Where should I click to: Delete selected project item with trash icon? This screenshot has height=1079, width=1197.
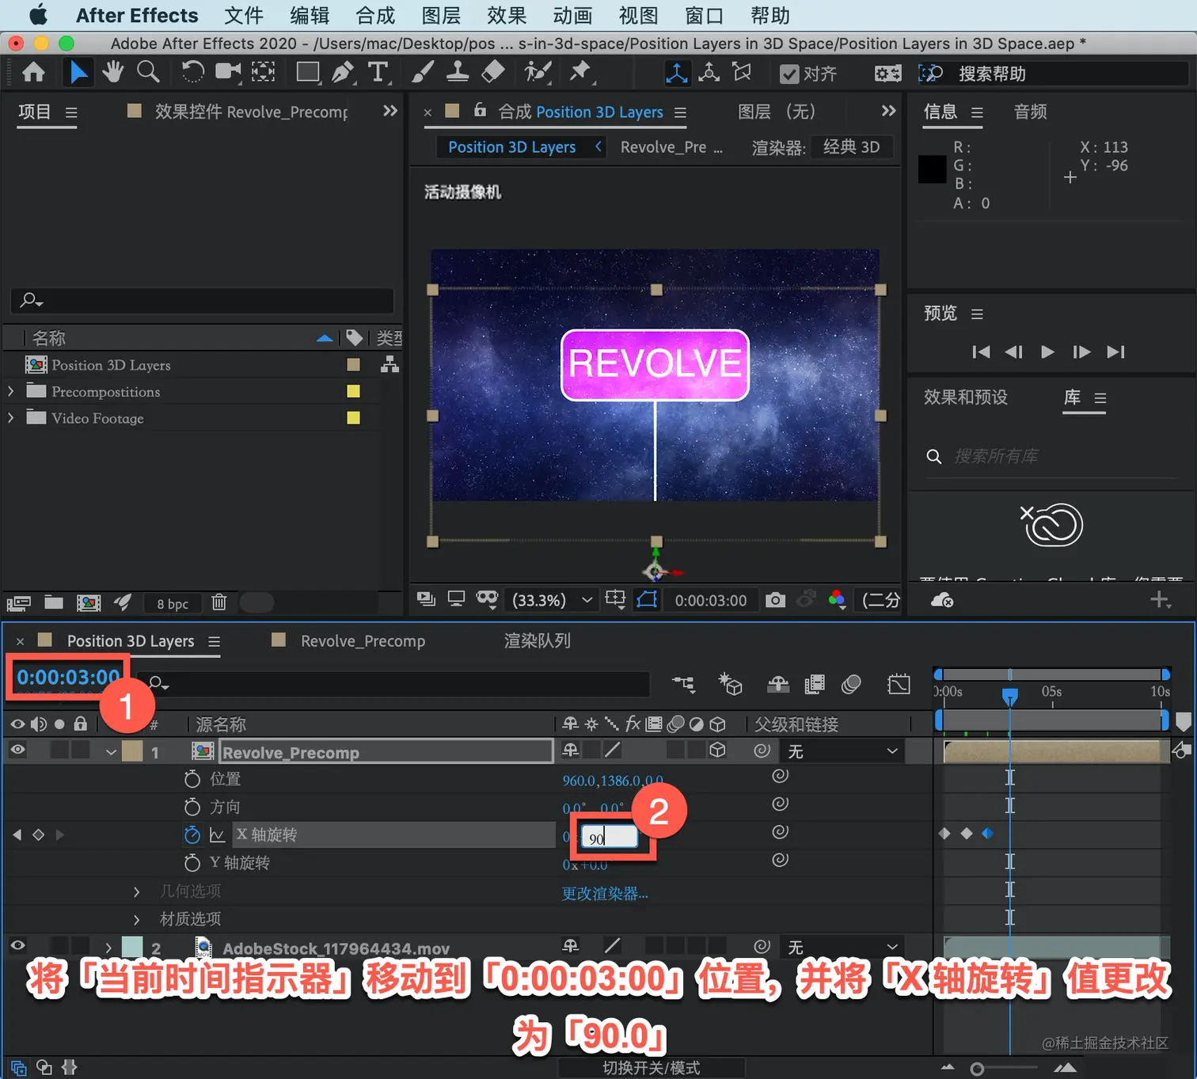[x=219, y=602]
